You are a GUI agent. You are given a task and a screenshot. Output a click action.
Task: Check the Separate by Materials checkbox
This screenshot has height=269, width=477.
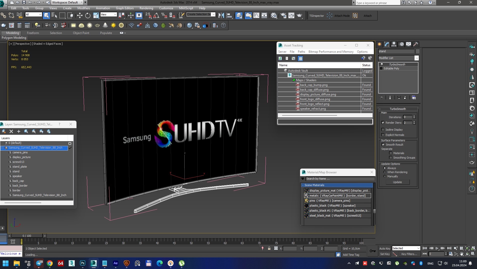click(391, 153)
